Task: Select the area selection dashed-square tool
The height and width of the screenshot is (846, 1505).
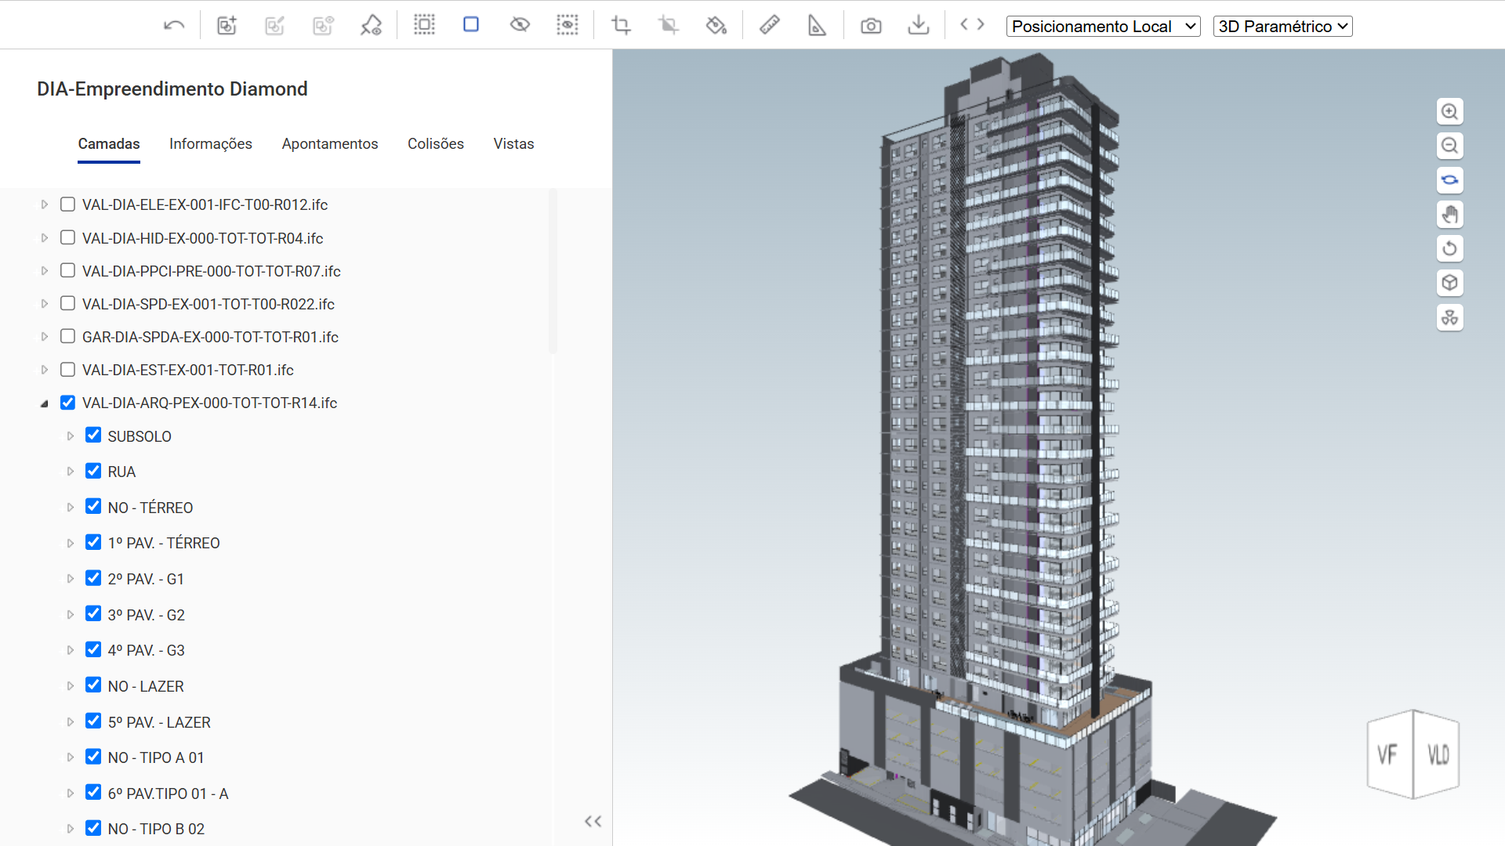Action: pyautogui.click(x=424, y=24)
